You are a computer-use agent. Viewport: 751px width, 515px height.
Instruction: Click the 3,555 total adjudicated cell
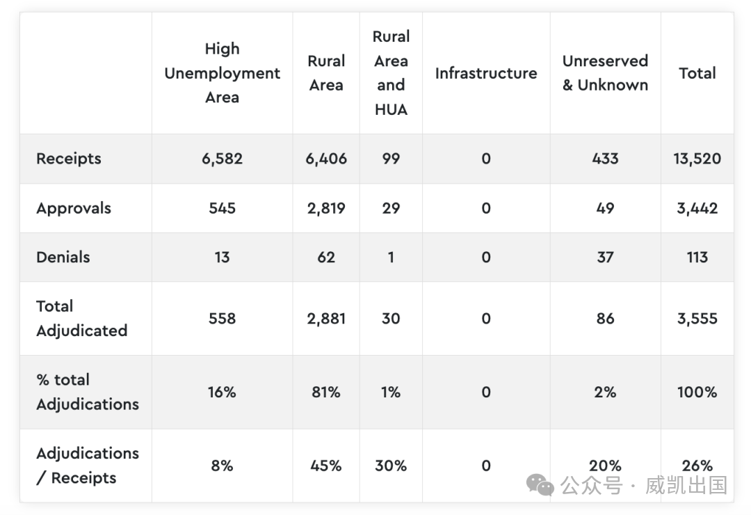(x=697, y=319)
